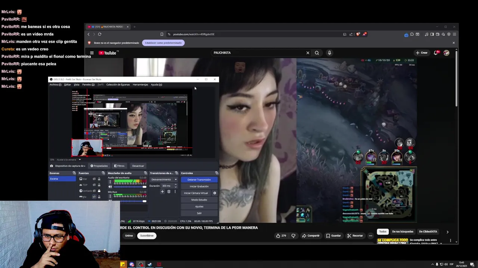Click the Brave address bar URL
Image resolution: width=478 pixels, height=268 pixels.
tap(194, 34)
